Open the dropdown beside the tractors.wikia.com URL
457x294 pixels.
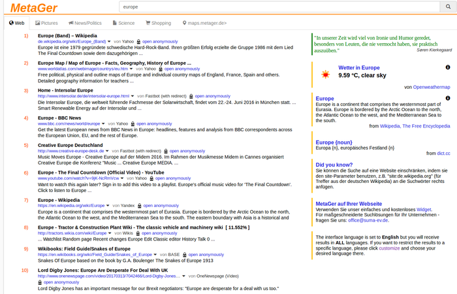click(110, 233)
